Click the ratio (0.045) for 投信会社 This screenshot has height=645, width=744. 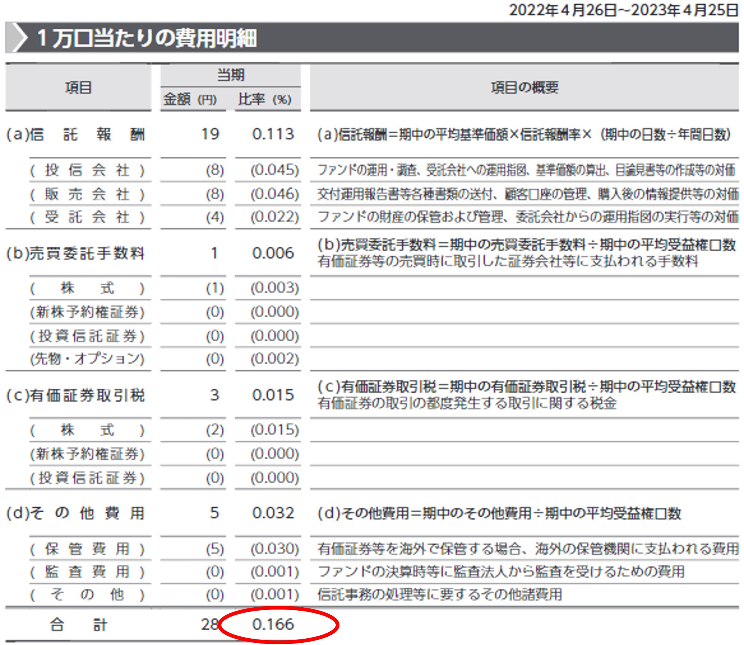[x=275, y=170]
